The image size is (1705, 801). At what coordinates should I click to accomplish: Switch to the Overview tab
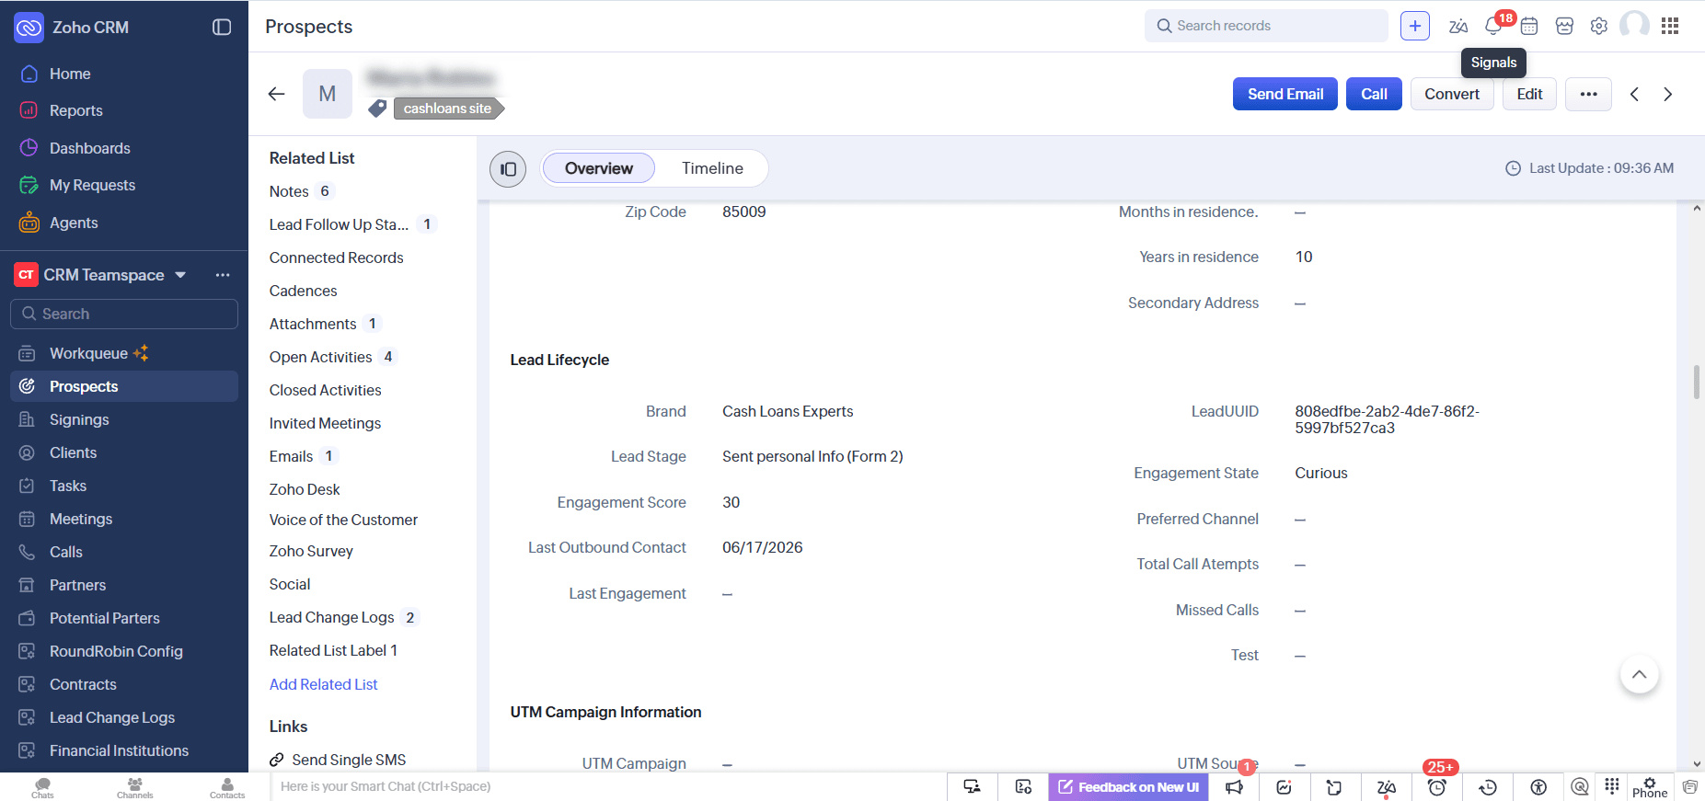coord(599,168)
